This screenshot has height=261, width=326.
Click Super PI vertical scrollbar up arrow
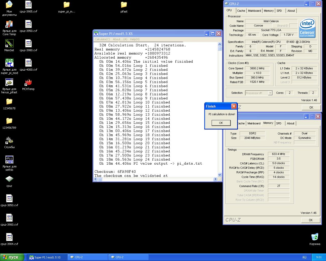(x=220, y=44)
